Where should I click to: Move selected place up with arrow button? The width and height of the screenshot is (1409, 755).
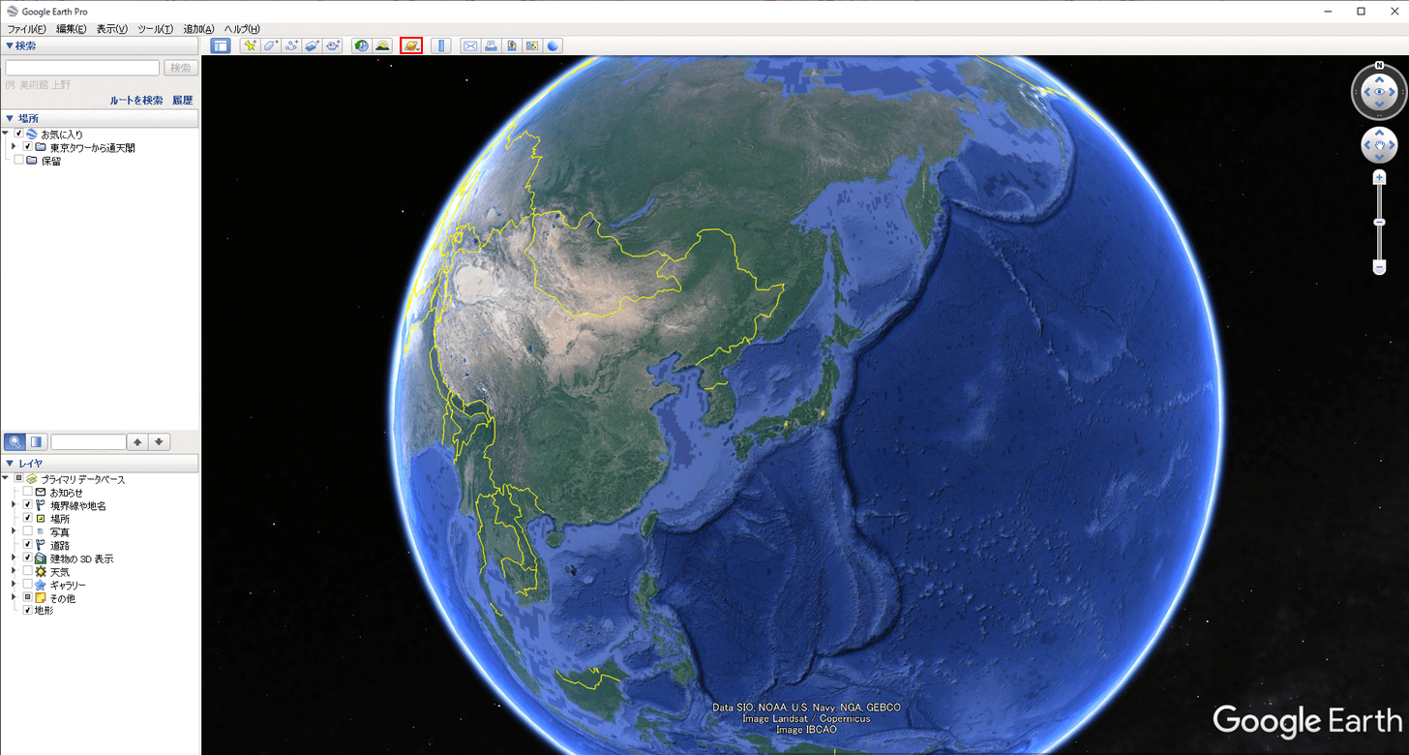pyautogui.click(x=138, y=441)
